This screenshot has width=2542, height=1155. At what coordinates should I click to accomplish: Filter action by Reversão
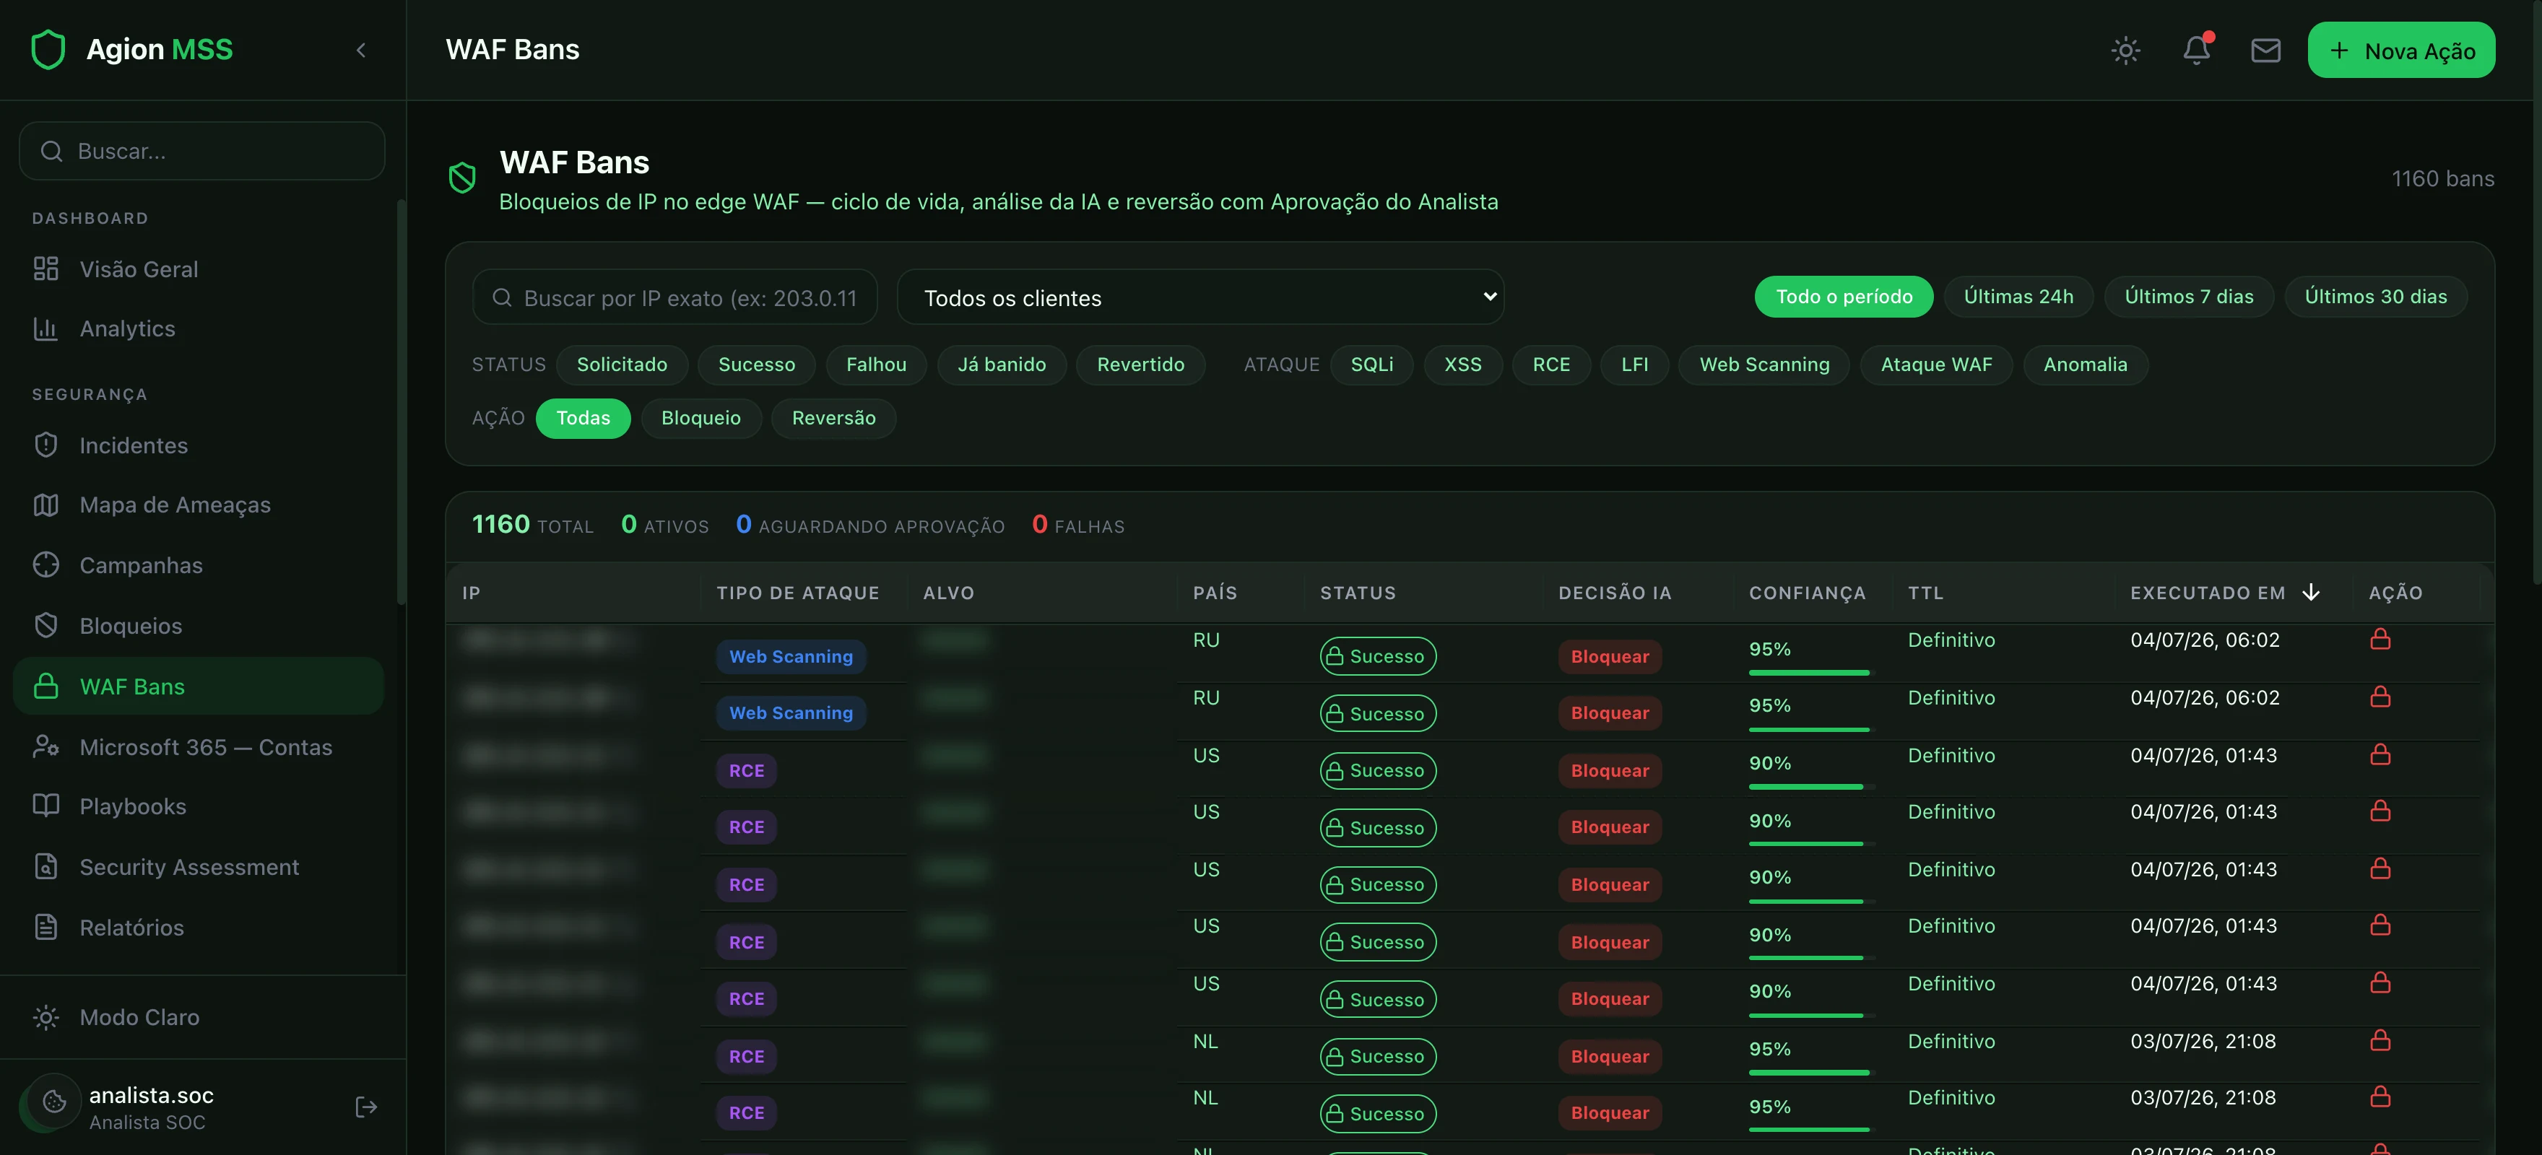coord(834,418)
